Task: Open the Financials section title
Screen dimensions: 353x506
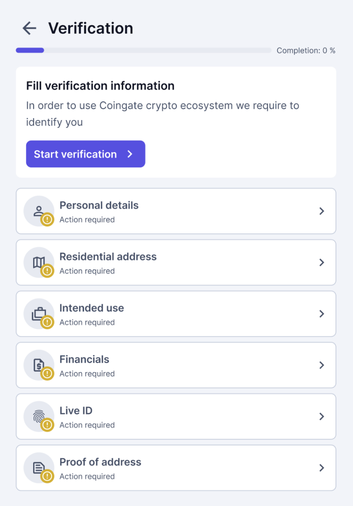Action: click(x=84, y=359)
